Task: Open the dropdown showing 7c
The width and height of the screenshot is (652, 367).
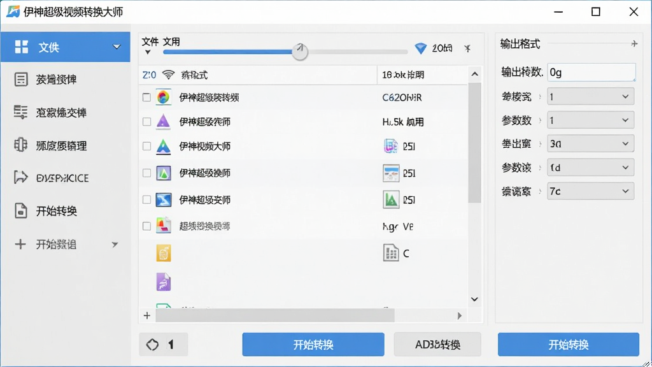Action: 590,191
